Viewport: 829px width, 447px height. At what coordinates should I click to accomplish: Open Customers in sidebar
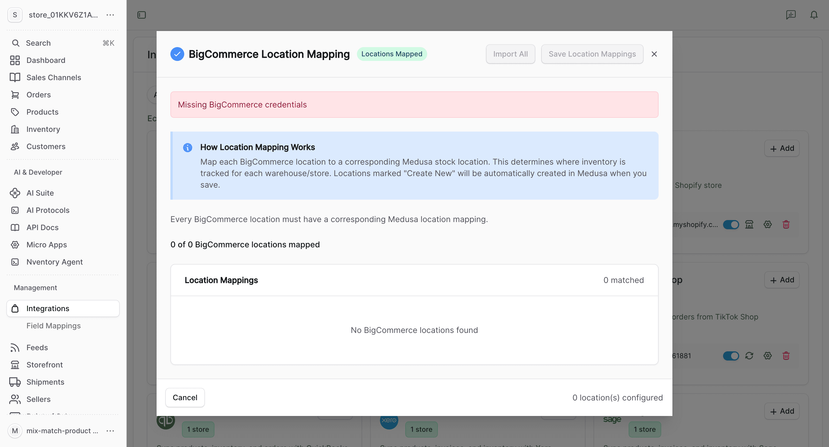(x=63, y=147)
